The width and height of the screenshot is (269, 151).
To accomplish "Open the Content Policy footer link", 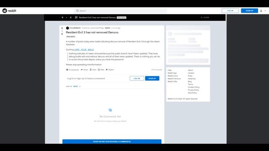I will [194, 87].
